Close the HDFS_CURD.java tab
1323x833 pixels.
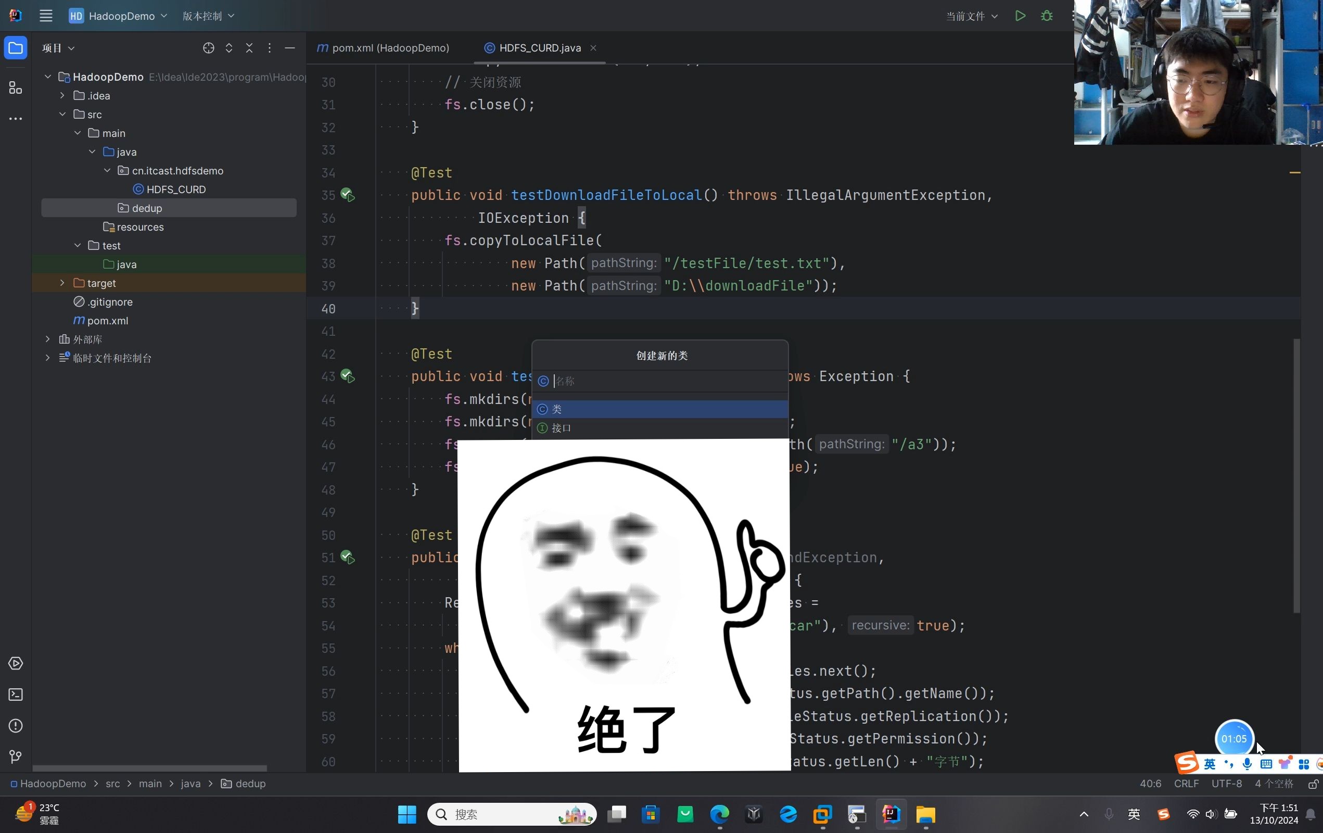[x=593, y=48]
